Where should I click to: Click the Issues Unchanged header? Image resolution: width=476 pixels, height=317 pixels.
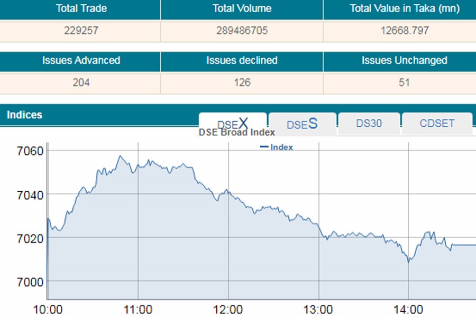(404, 61)
